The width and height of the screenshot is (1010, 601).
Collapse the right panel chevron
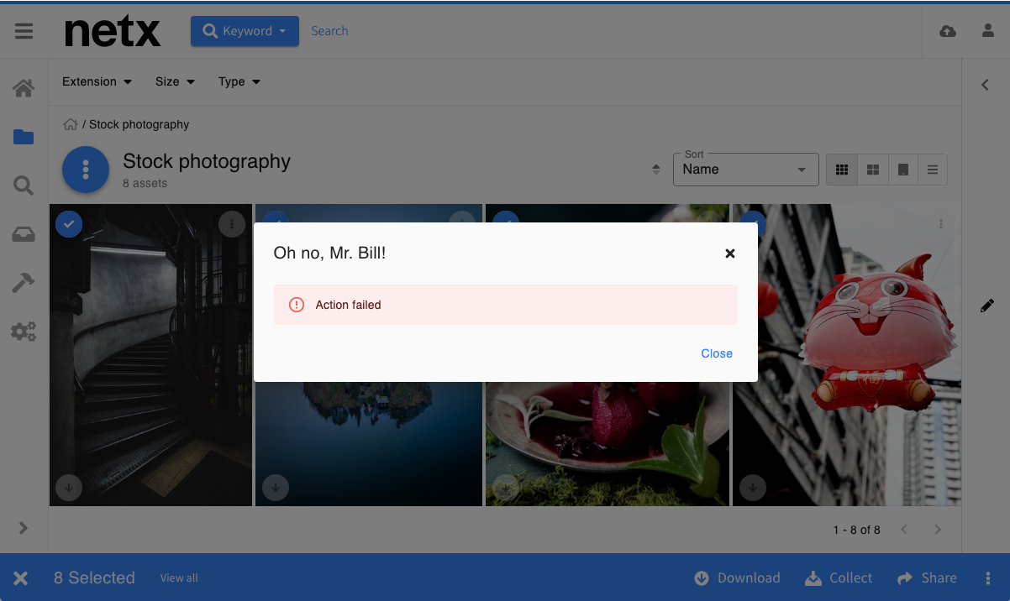click(x=986, y=84)
